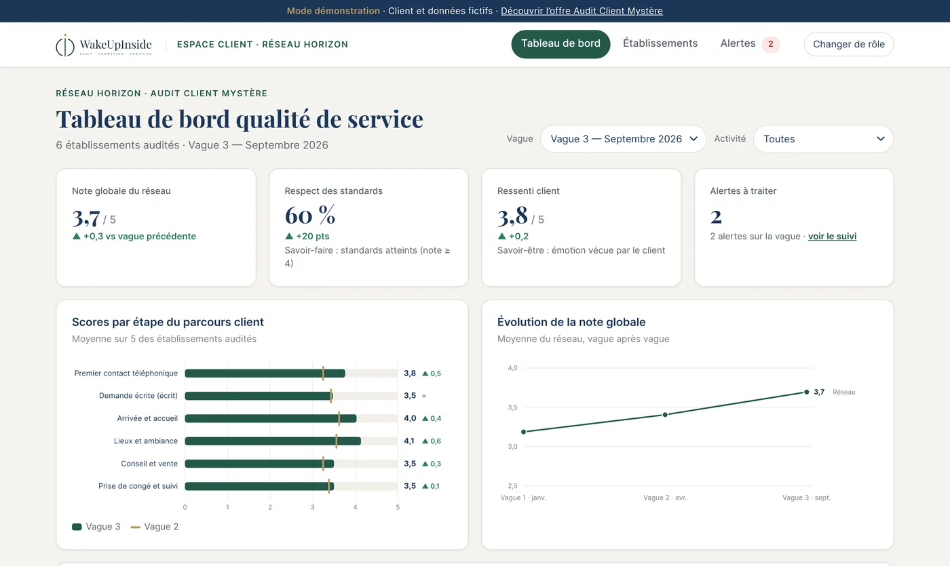Click the Conseil et vente bar
This screenshot has height=566, width=950.
point(259,464)
